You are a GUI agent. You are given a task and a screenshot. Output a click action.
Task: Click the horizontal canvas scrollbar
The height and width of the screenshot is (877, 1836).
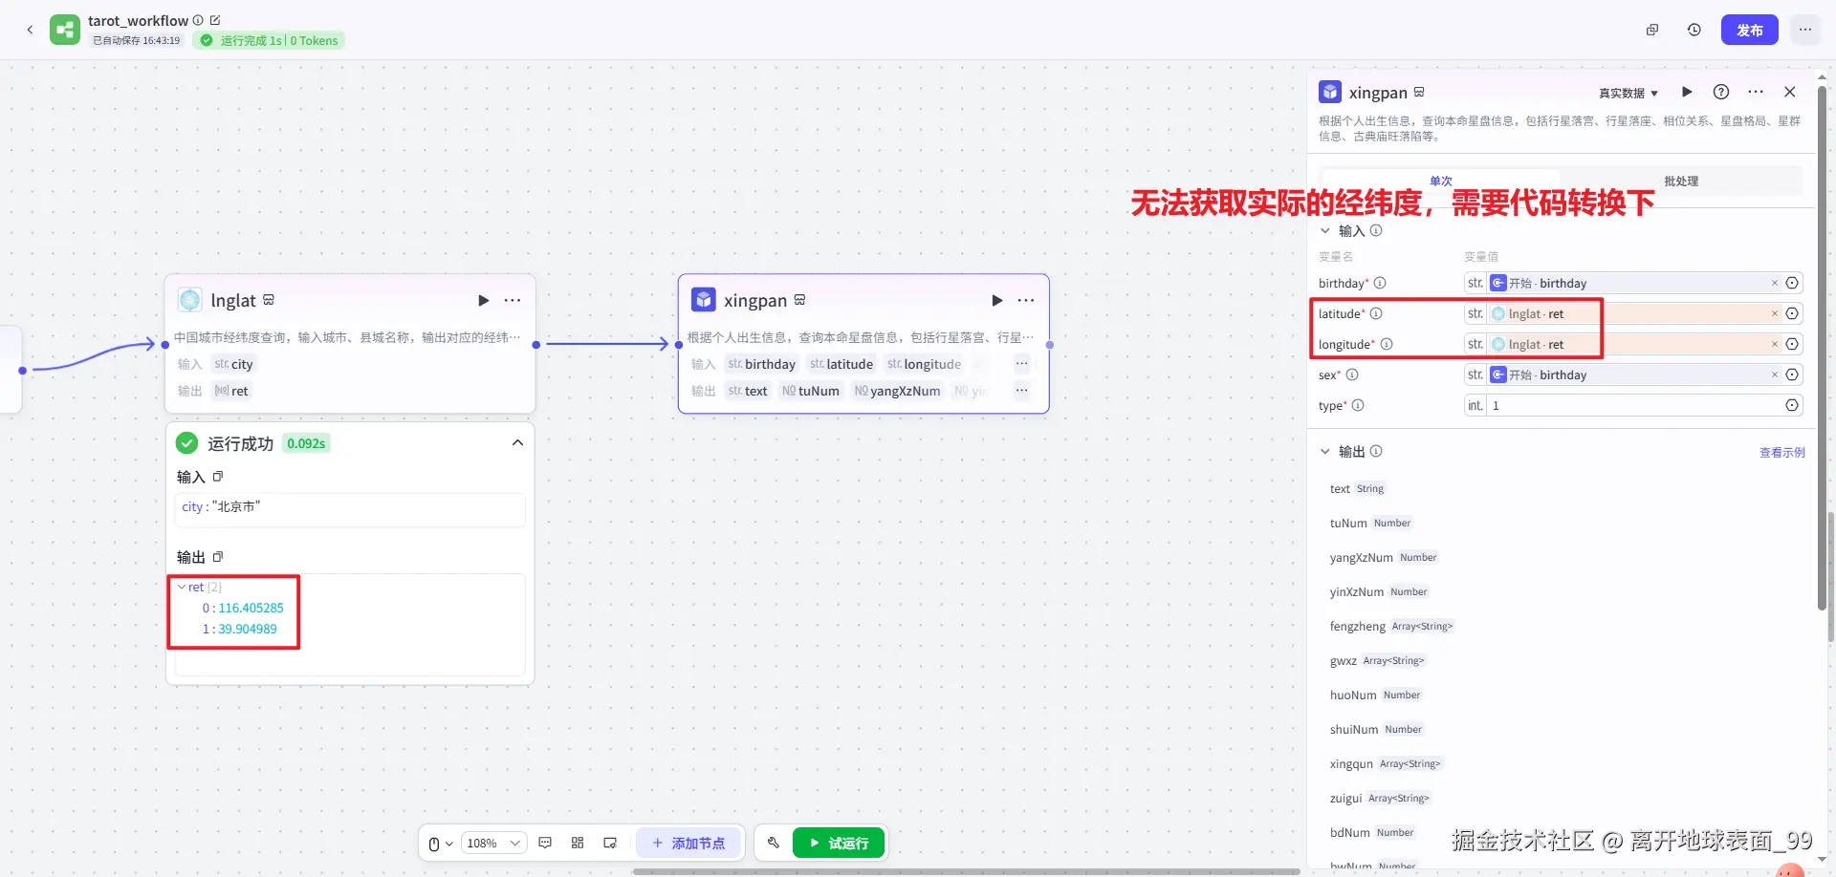point(966,871)
